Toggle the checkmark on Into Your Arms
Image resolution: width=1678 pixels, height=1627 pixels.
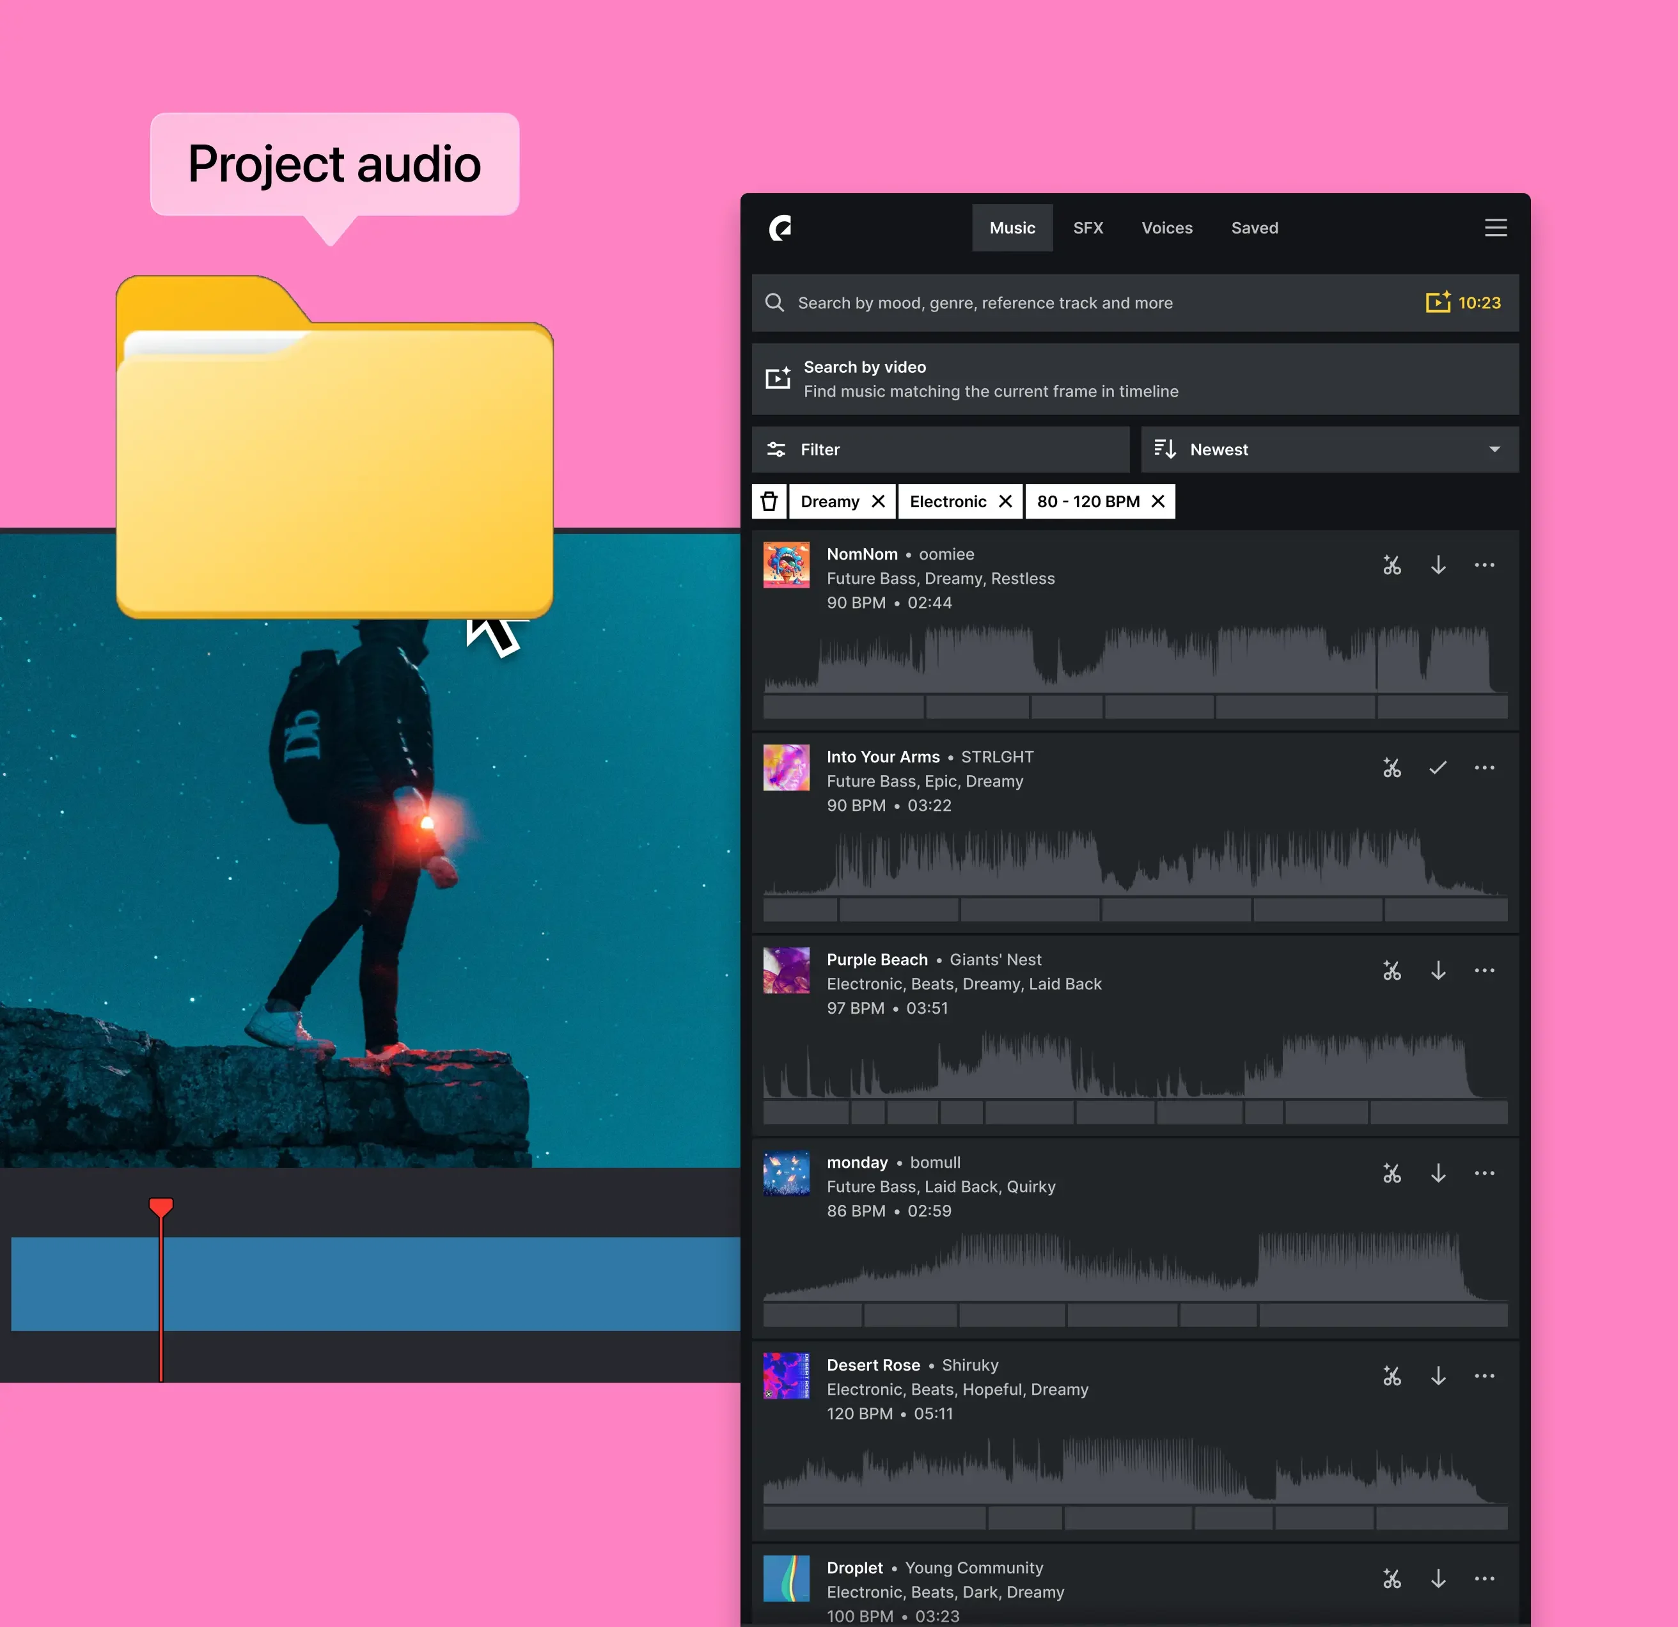(x=1439, y=768)
